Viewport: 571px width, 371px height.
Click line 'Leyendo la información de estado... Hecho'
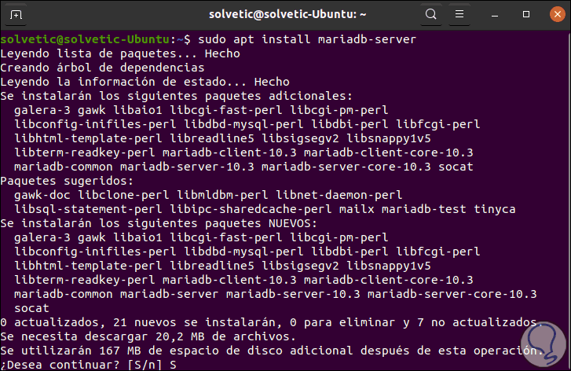pos(145,82)
